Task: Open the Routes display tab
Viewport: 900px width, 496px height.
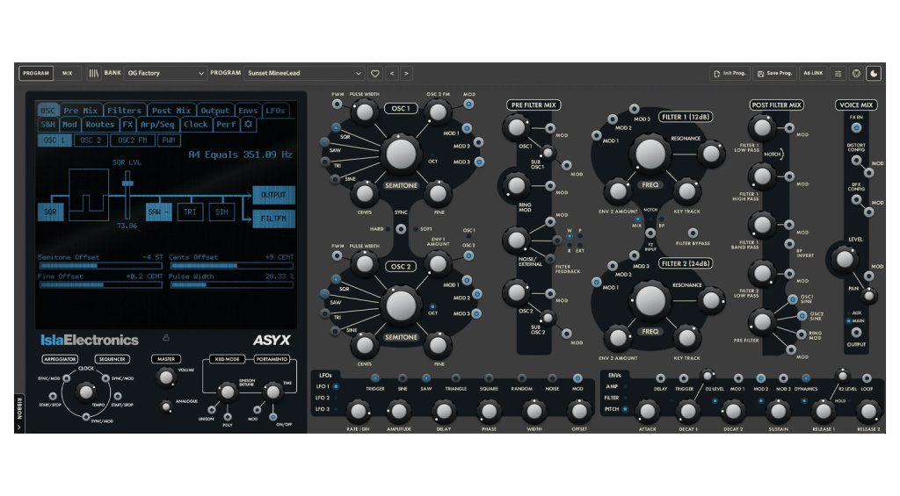Action: click(100, 124)
